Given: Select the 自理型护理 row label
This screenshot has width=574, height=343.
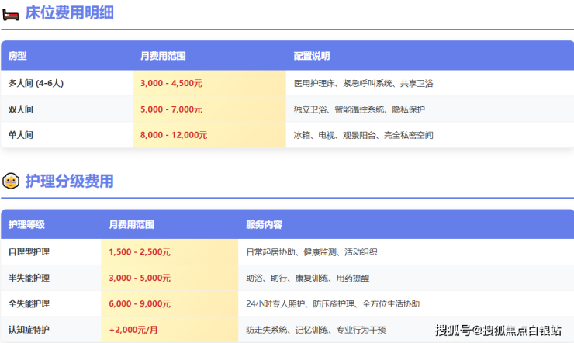Looking at the screenshot, I should (29, 252).
